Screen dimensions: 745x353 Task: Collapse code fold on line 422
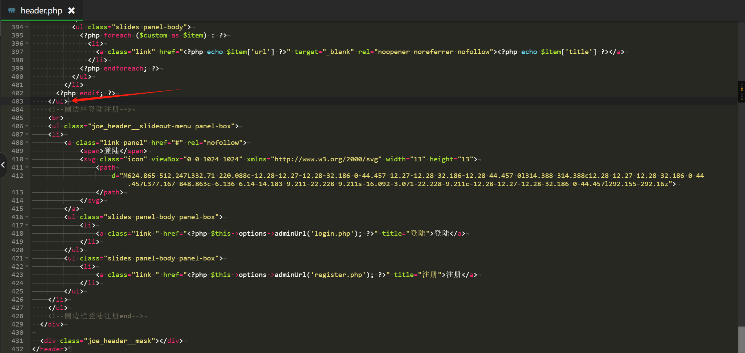point(27,266)
